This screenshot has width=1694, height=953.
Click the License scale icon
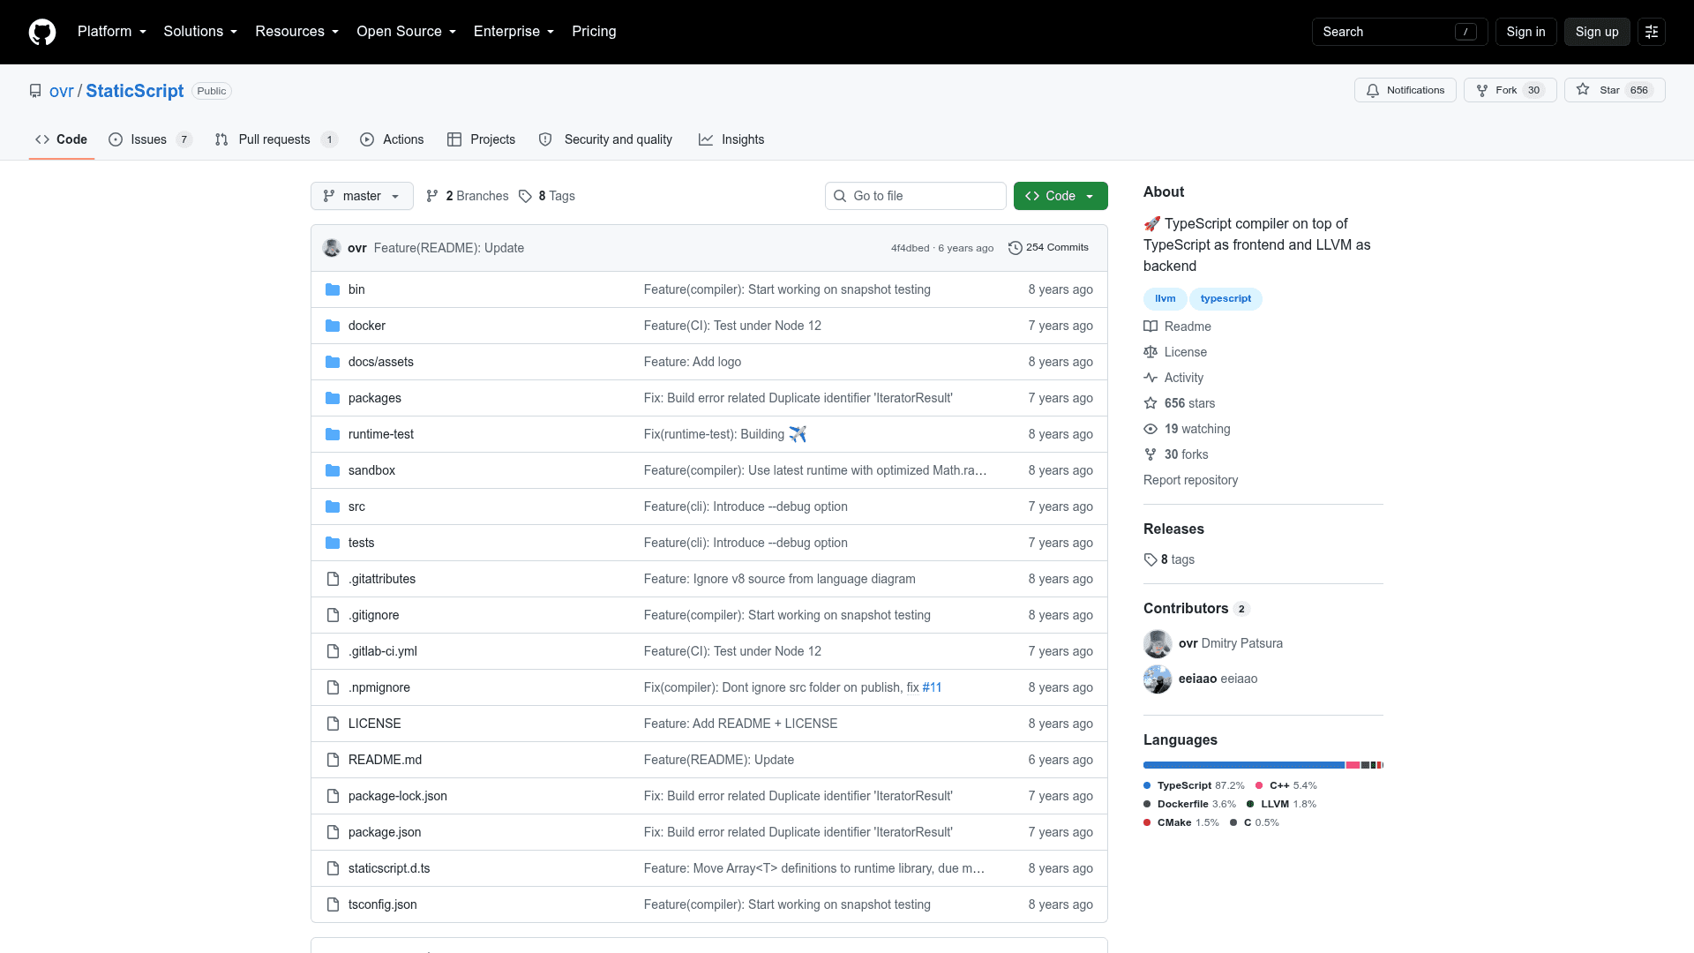point(1151,352)
